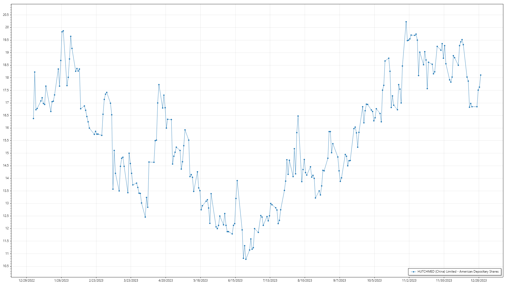
Task: Click the 3/23/2023 x-axis date label
Action: tap(131, 280)
